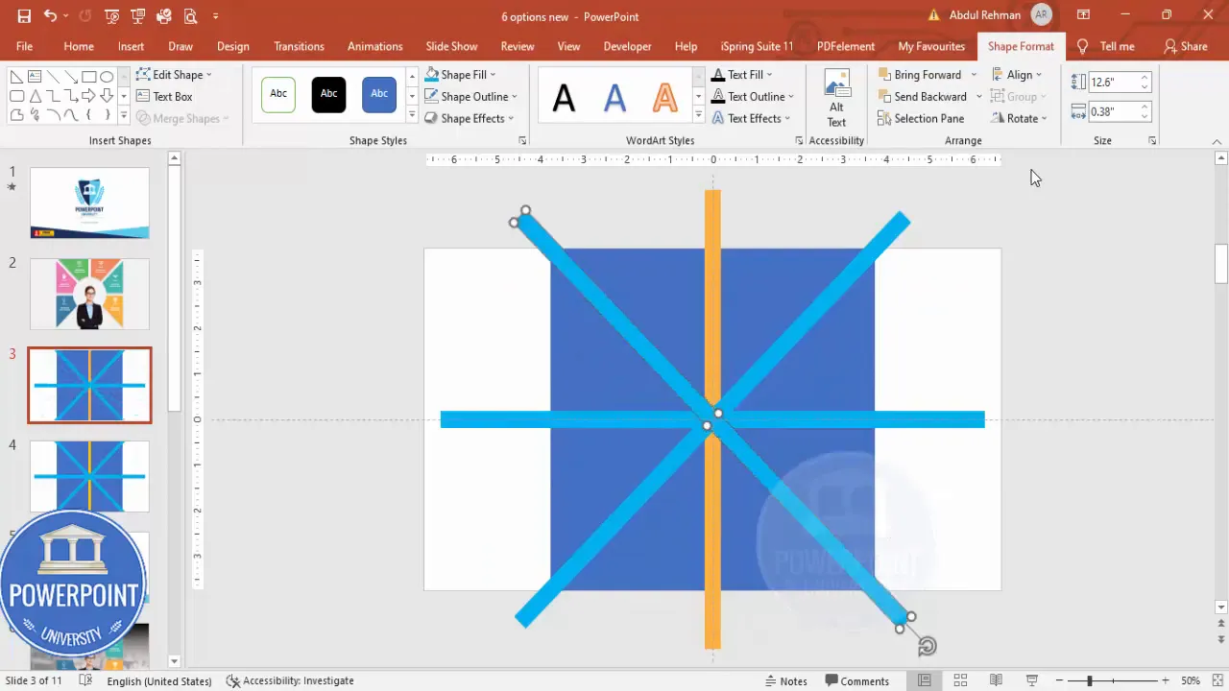This screenshot has width=1229, height=691.
Task: Click the Bring Forward button
Action: pos(919,74)
